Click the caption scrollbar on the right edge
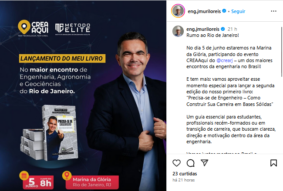Screen dimensions: 283x191 282,52
